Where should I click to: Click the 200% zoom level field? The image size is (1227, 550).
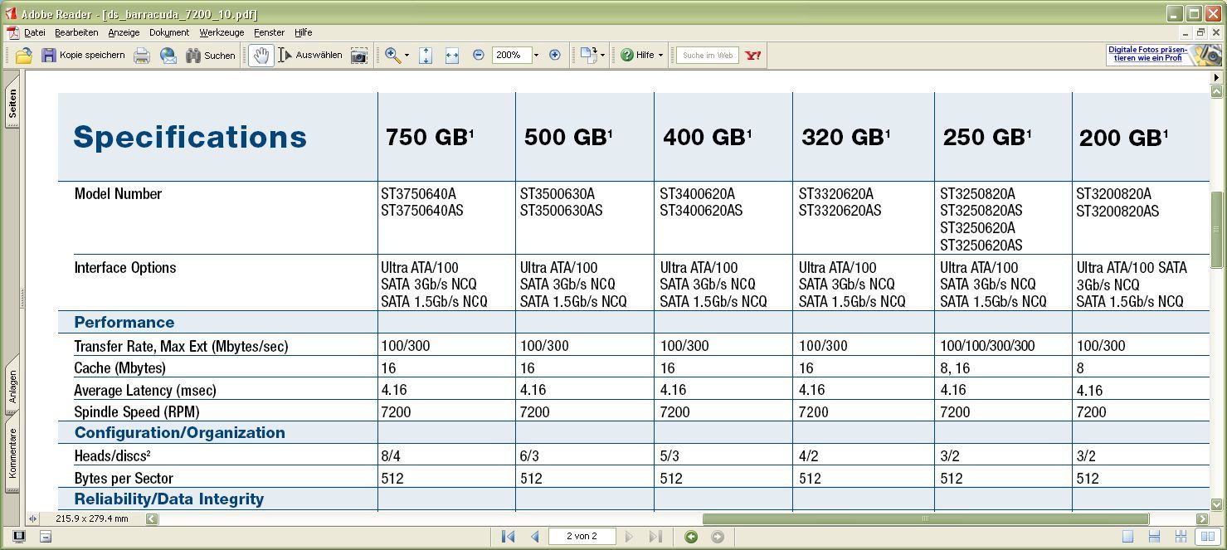point(511,55)
